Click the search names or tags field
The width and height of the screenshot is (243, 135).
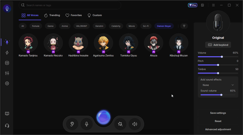point(70,5)
